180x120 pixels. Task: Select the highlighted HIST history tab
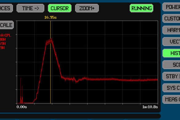(x=171, y=53)
